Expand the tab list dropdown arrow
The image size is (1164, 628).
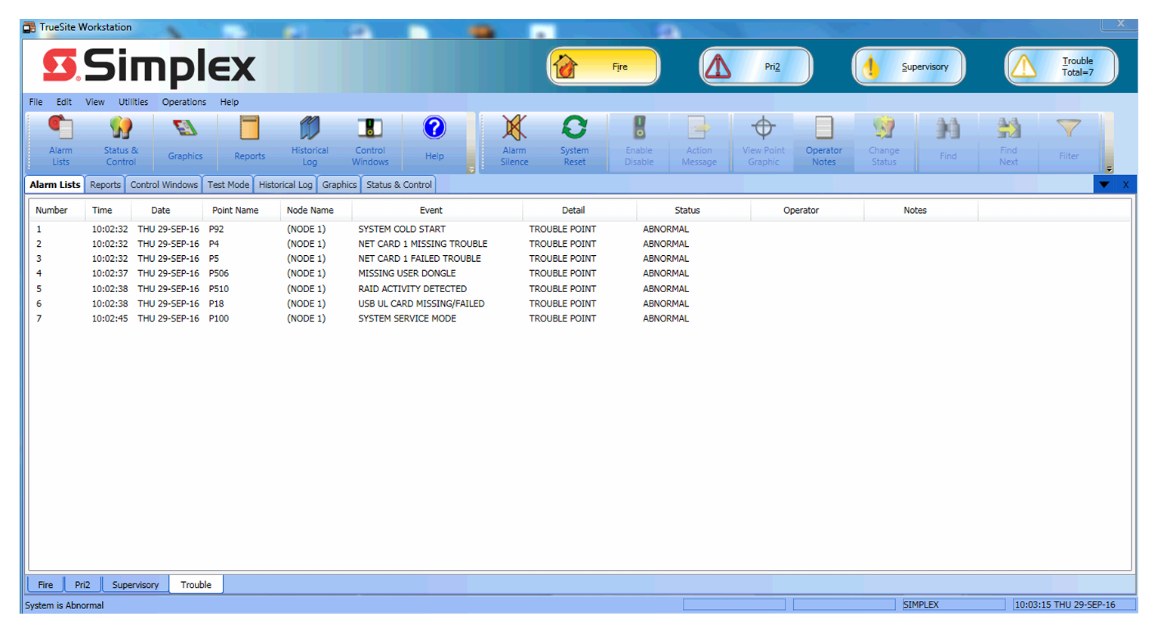coord(1104,184)
